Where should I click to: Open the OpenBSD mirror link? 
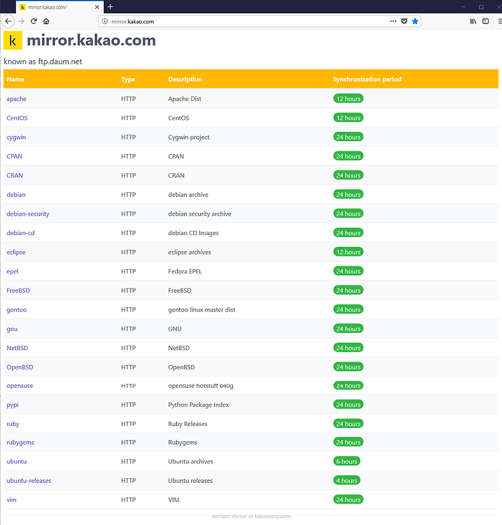(x=20, y=367)
